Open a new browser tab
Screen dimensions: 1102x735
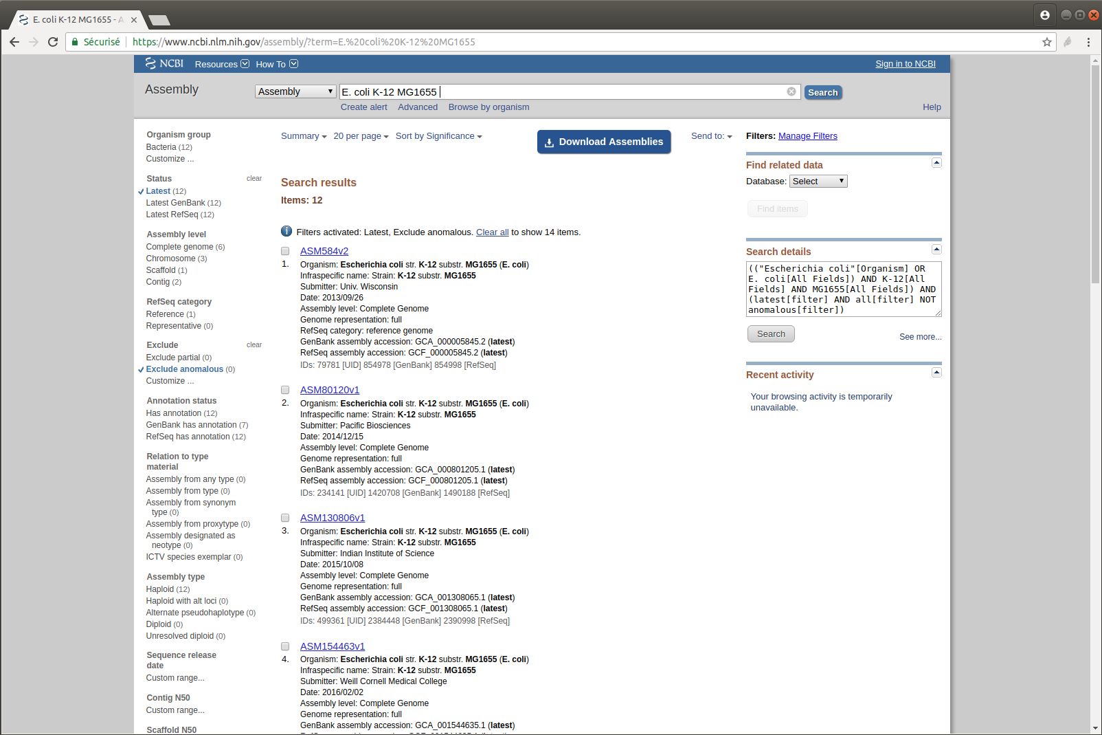coord(159,20)
